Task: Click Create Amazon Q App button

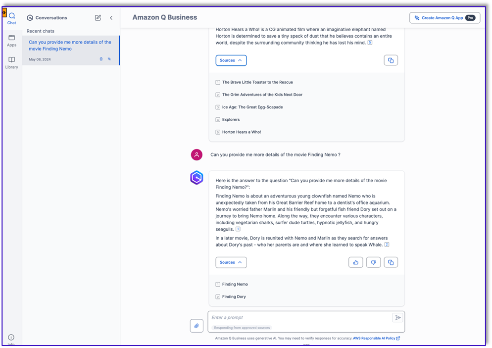Action: 444,18
